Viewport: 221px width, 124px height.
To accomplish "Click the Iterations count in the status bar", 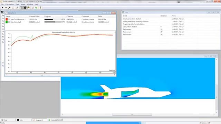I will coord(205,123).
